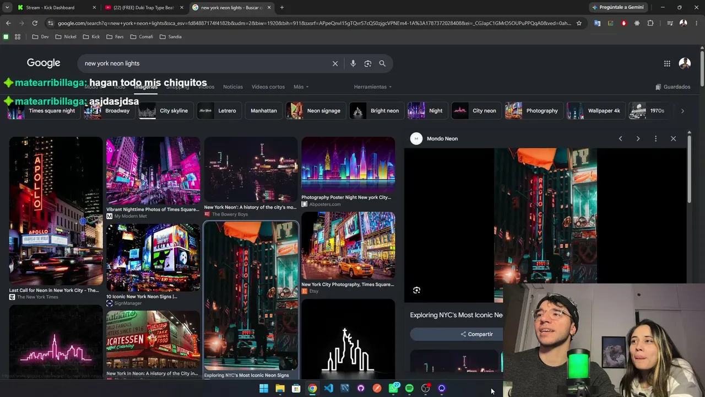
Task: Open the media controls icon in Chrome toolbar
Action: 670,23
